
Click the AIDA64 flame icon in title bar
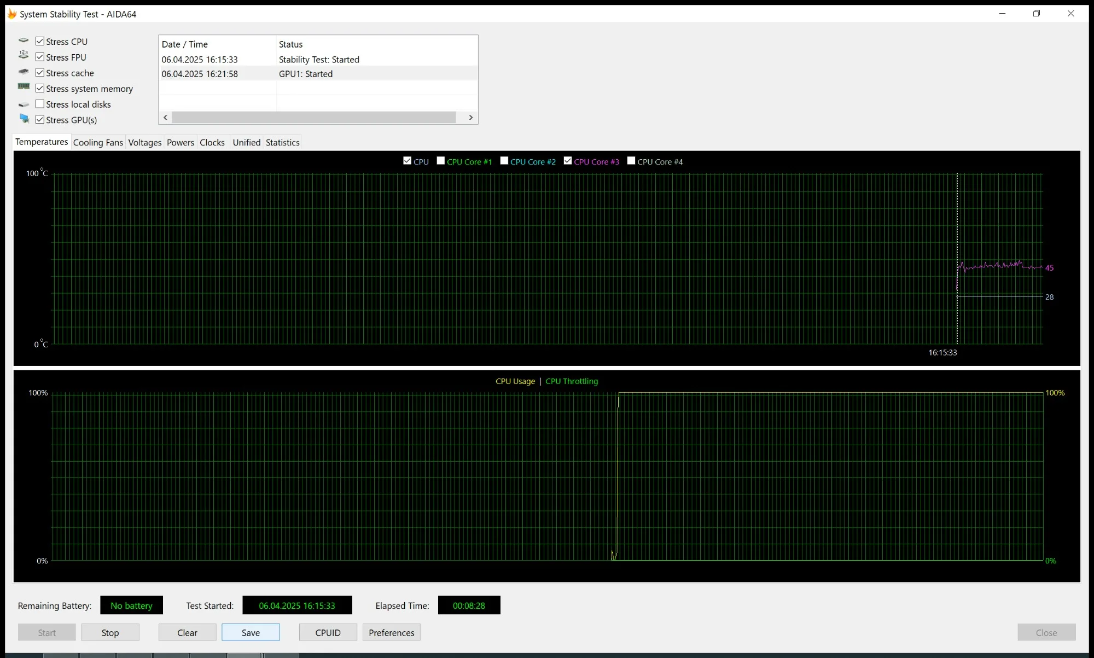pyautogui.click(x=11, y=14)
